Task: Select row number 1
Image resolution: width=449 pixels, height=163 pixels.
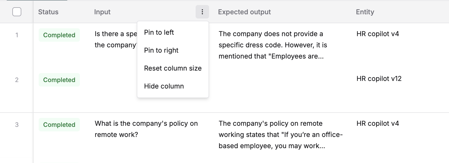Action: click(x=17, y=35)
